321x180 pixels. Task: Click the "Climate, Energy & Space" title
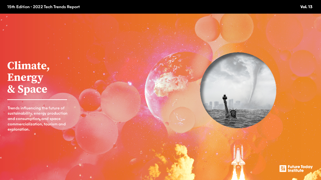(x=29, y=77)
